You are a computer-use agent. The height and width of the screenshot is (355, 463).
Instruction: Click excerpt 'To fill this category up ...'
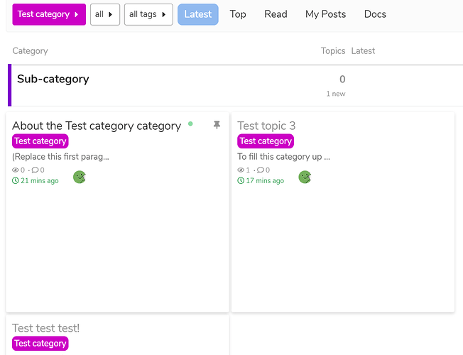[284, 156]
